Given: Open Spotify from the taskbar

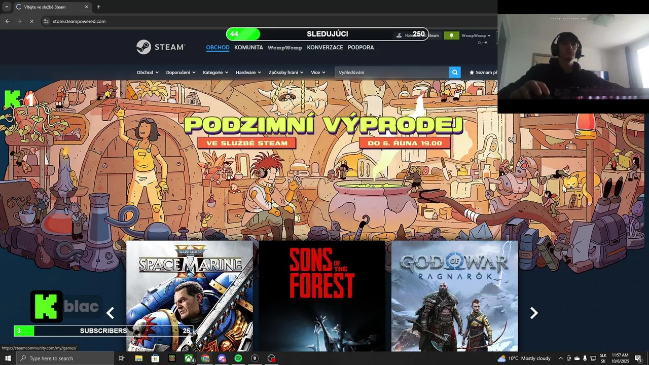Looking at the screenshot, I should point(238,358).
